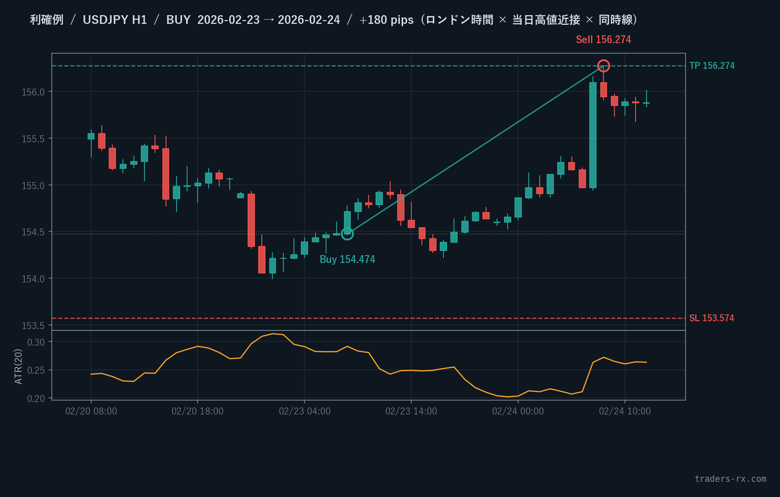Click the '02/24 00:00' time axis label
The height and width of the screenshot is (497, 780).
[518, 411]
